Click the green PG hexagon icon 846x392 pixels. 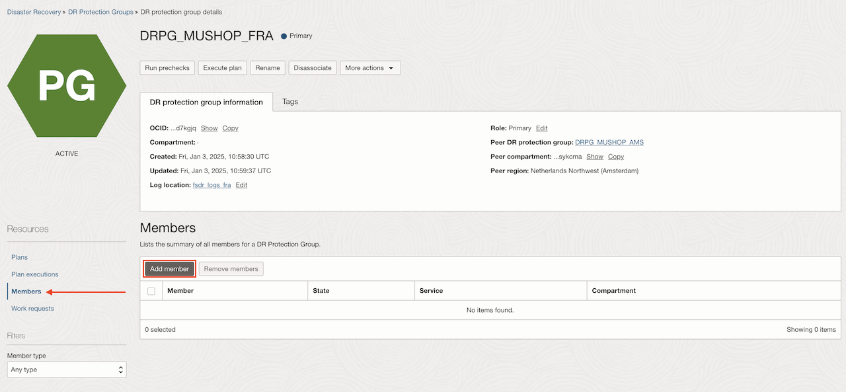coord(67,85)
